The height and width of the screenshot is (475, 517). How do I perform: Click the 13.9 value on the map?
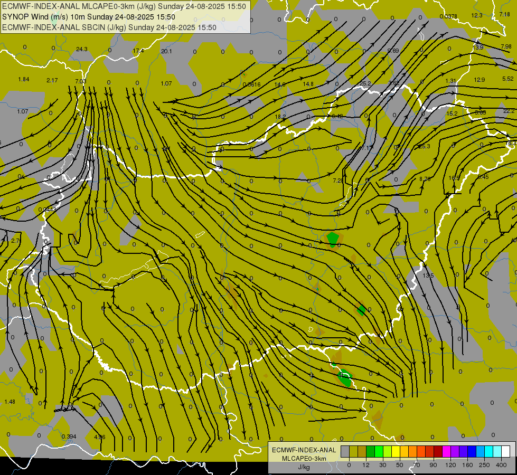coord(478,47)
